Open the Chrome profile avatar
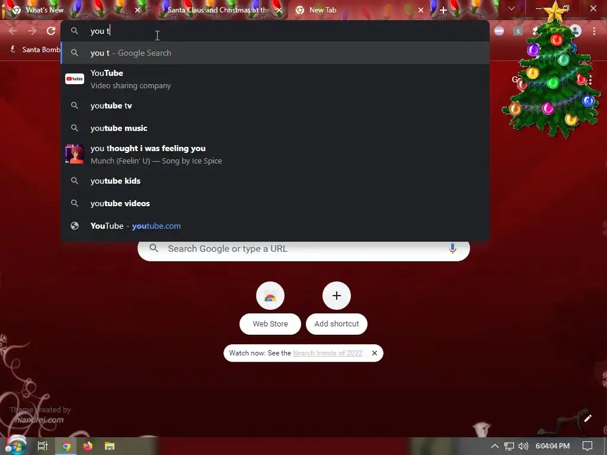 (x=576, y=31)
